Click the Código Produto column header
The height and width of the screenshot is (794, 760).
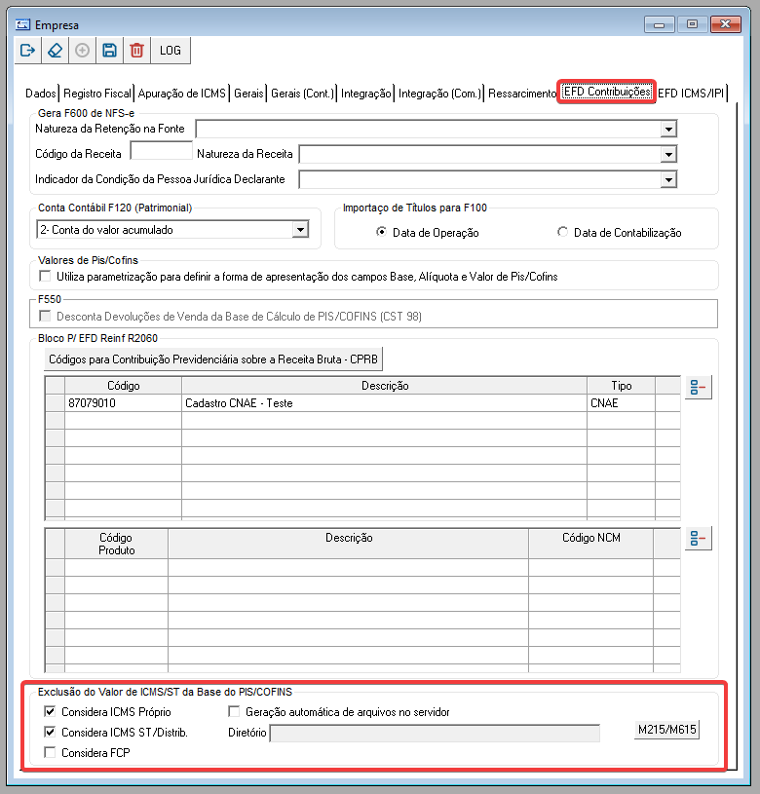click(116, 544)
